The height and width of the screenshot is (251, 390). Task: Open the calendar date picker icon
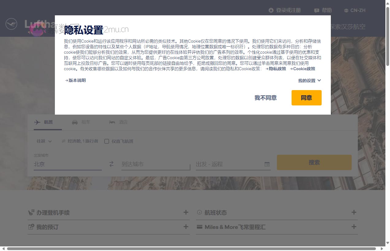pos(267,164)
